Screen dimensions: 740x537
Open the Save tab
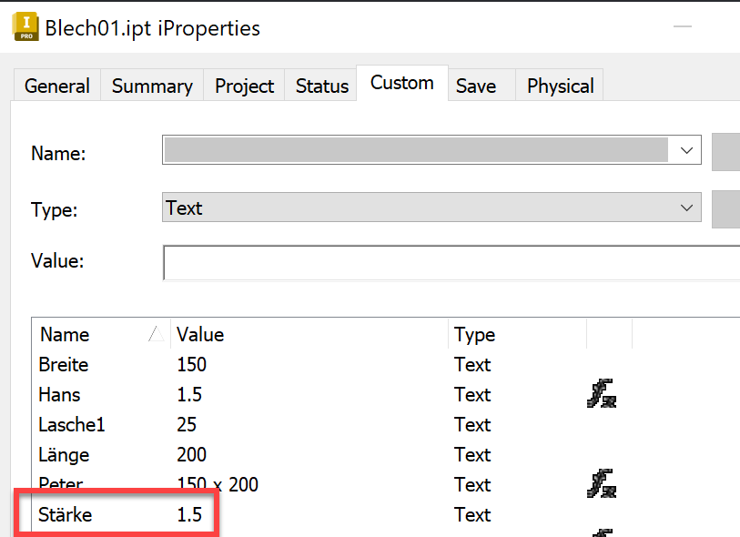475,86
